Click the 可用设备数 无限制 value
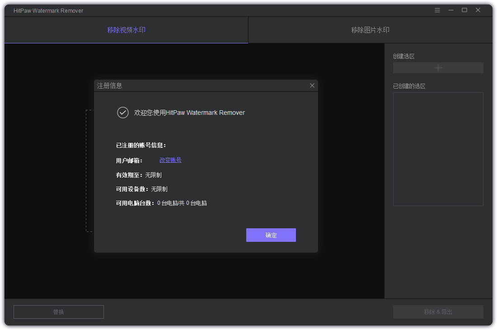Screen dimensions: 497x330 point(159,189)
